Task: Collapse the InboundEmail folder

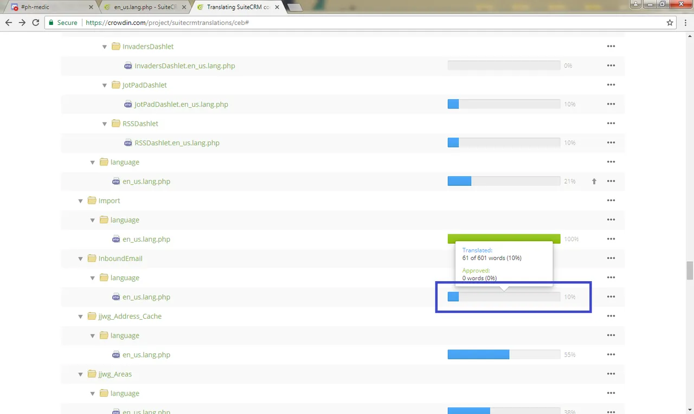Action: tap(81, 258)
